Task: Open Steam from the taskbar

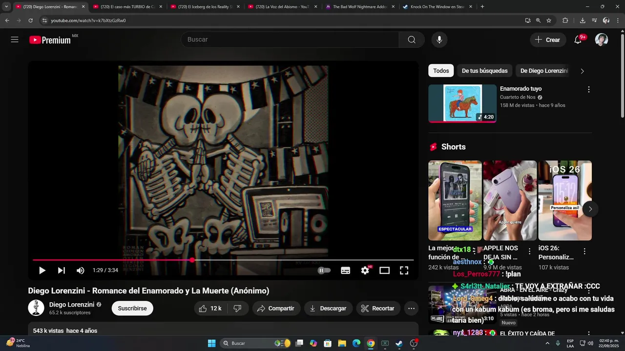Action: [x=399, y=343]
